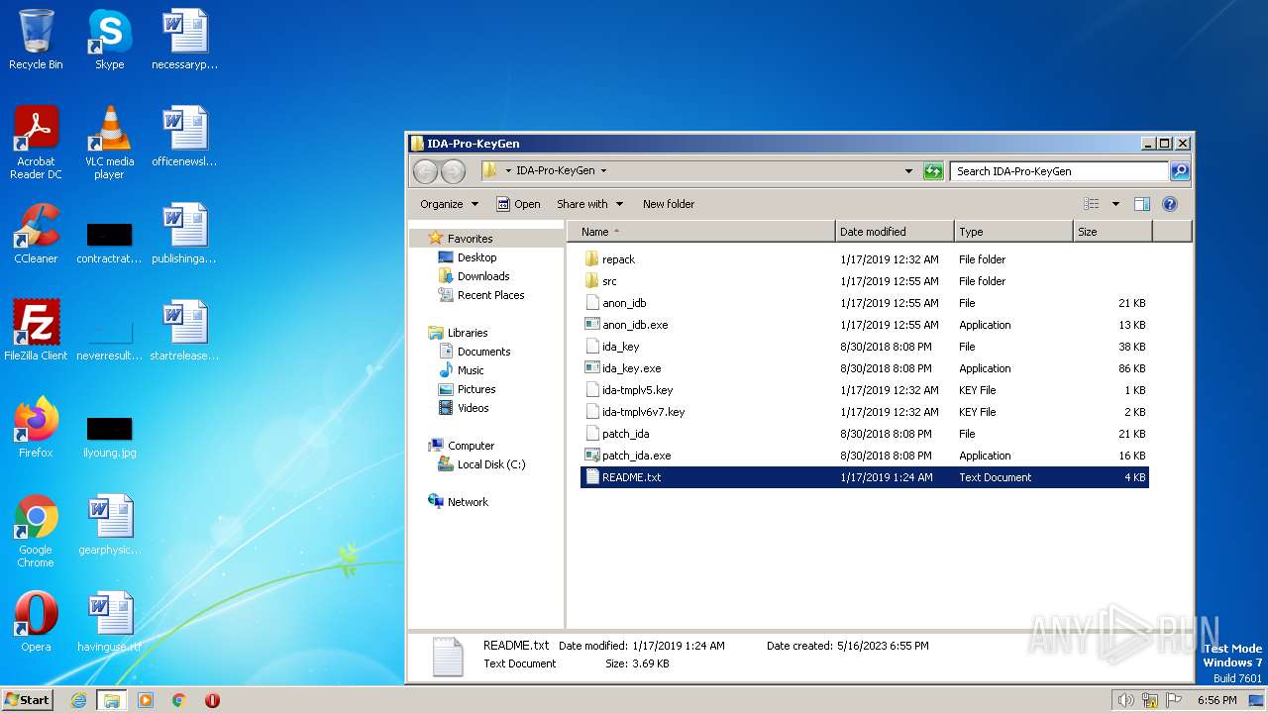Select the publishinga... Word document on desktop
Viewport: 1268px width, 713px height.
tap(184, 234)
